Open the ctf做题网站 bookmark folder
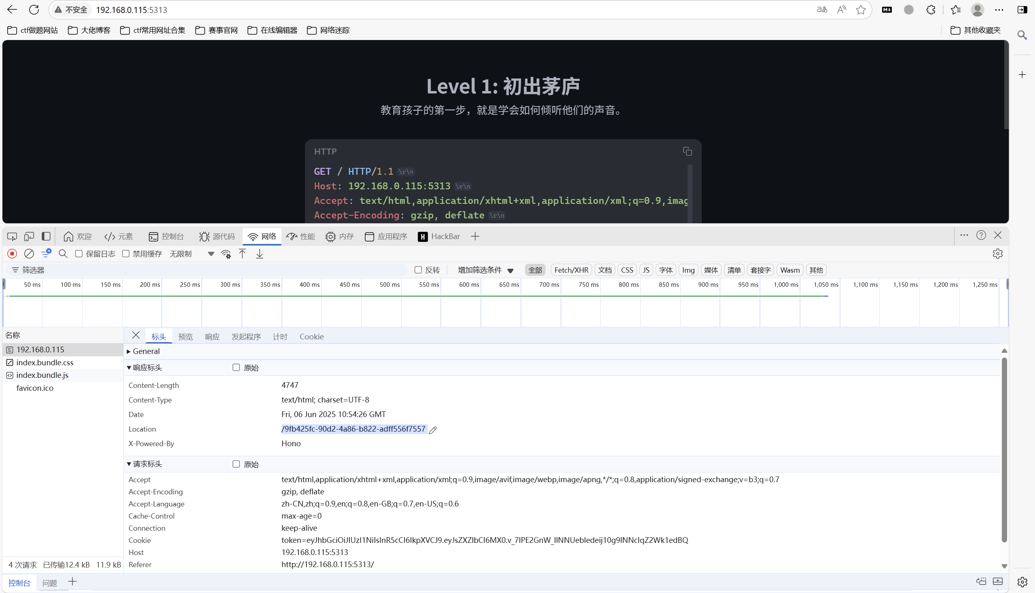 point(33,30)
